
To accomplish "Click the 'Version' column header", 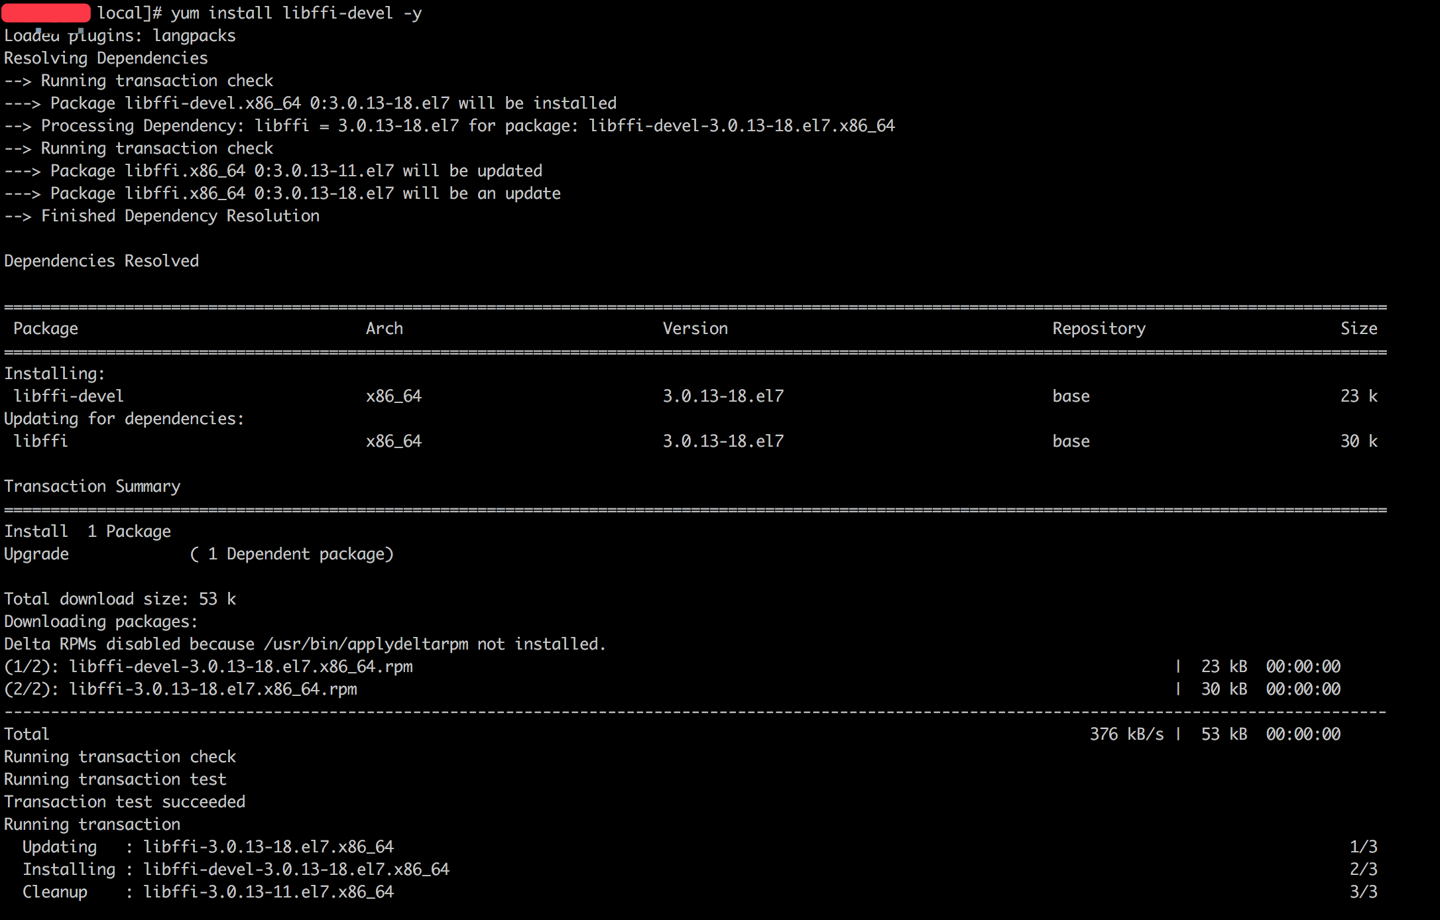I will [695, 329].
